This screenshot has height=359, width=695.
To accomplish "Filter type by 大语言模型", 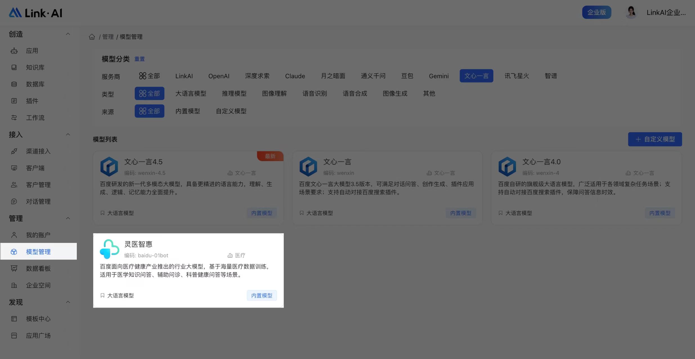I will pos(191,93).
